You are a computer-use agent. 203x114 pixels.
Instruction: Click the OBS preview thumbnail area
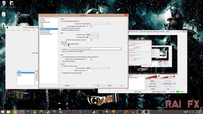click(153, 54)
